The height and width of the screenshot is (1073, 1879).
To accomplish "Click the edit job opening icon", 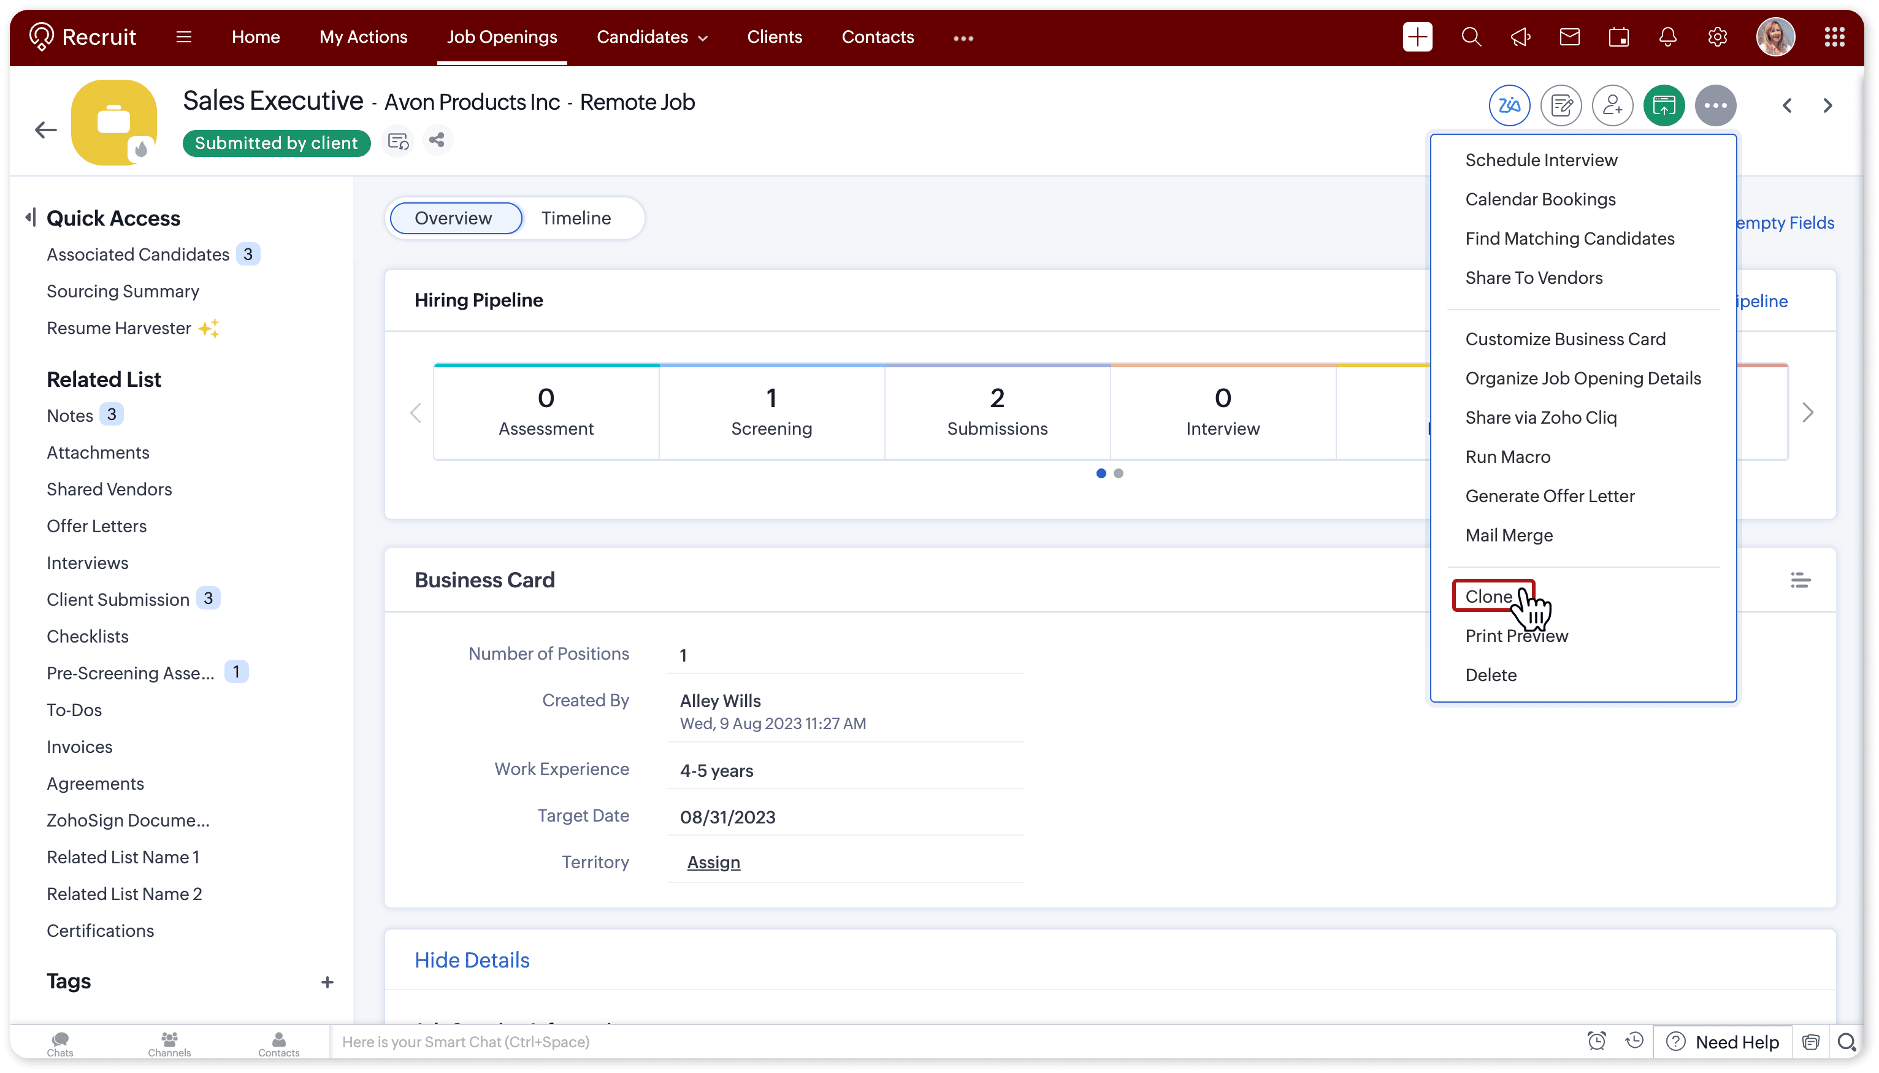I will [1561, 106].
